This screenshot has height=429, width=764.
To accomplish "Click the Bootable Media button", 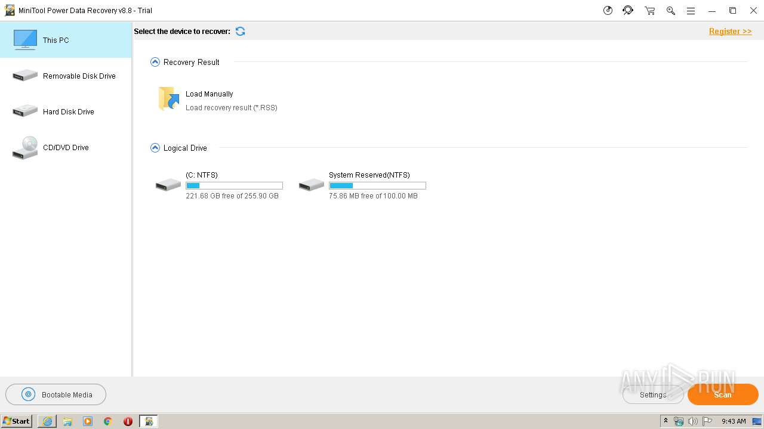I will pos(56,394).
